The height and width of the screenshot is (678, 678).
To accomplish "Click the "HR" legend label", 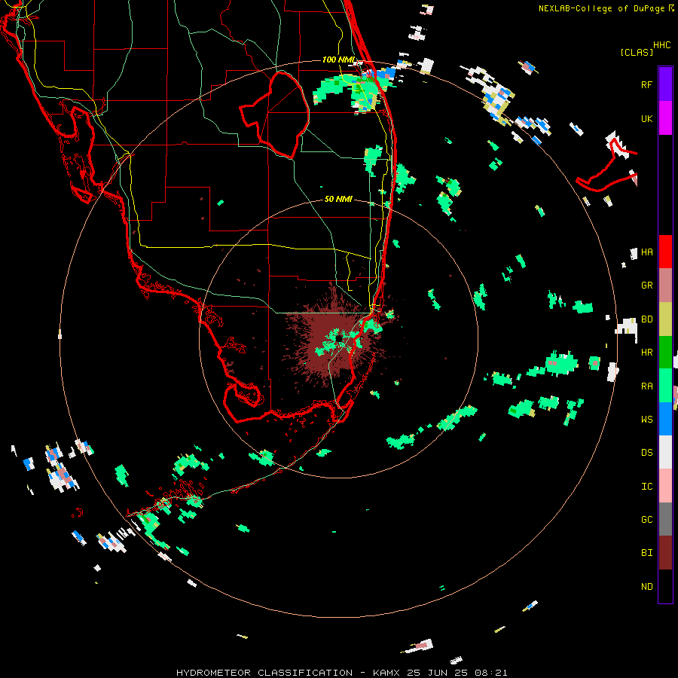I will [x=646, y=353].
